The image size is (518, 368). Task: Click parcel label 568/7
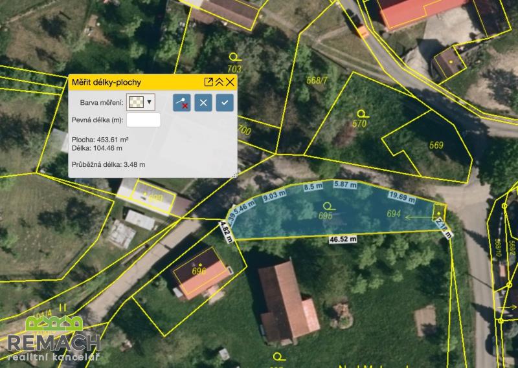click(317, 81)
